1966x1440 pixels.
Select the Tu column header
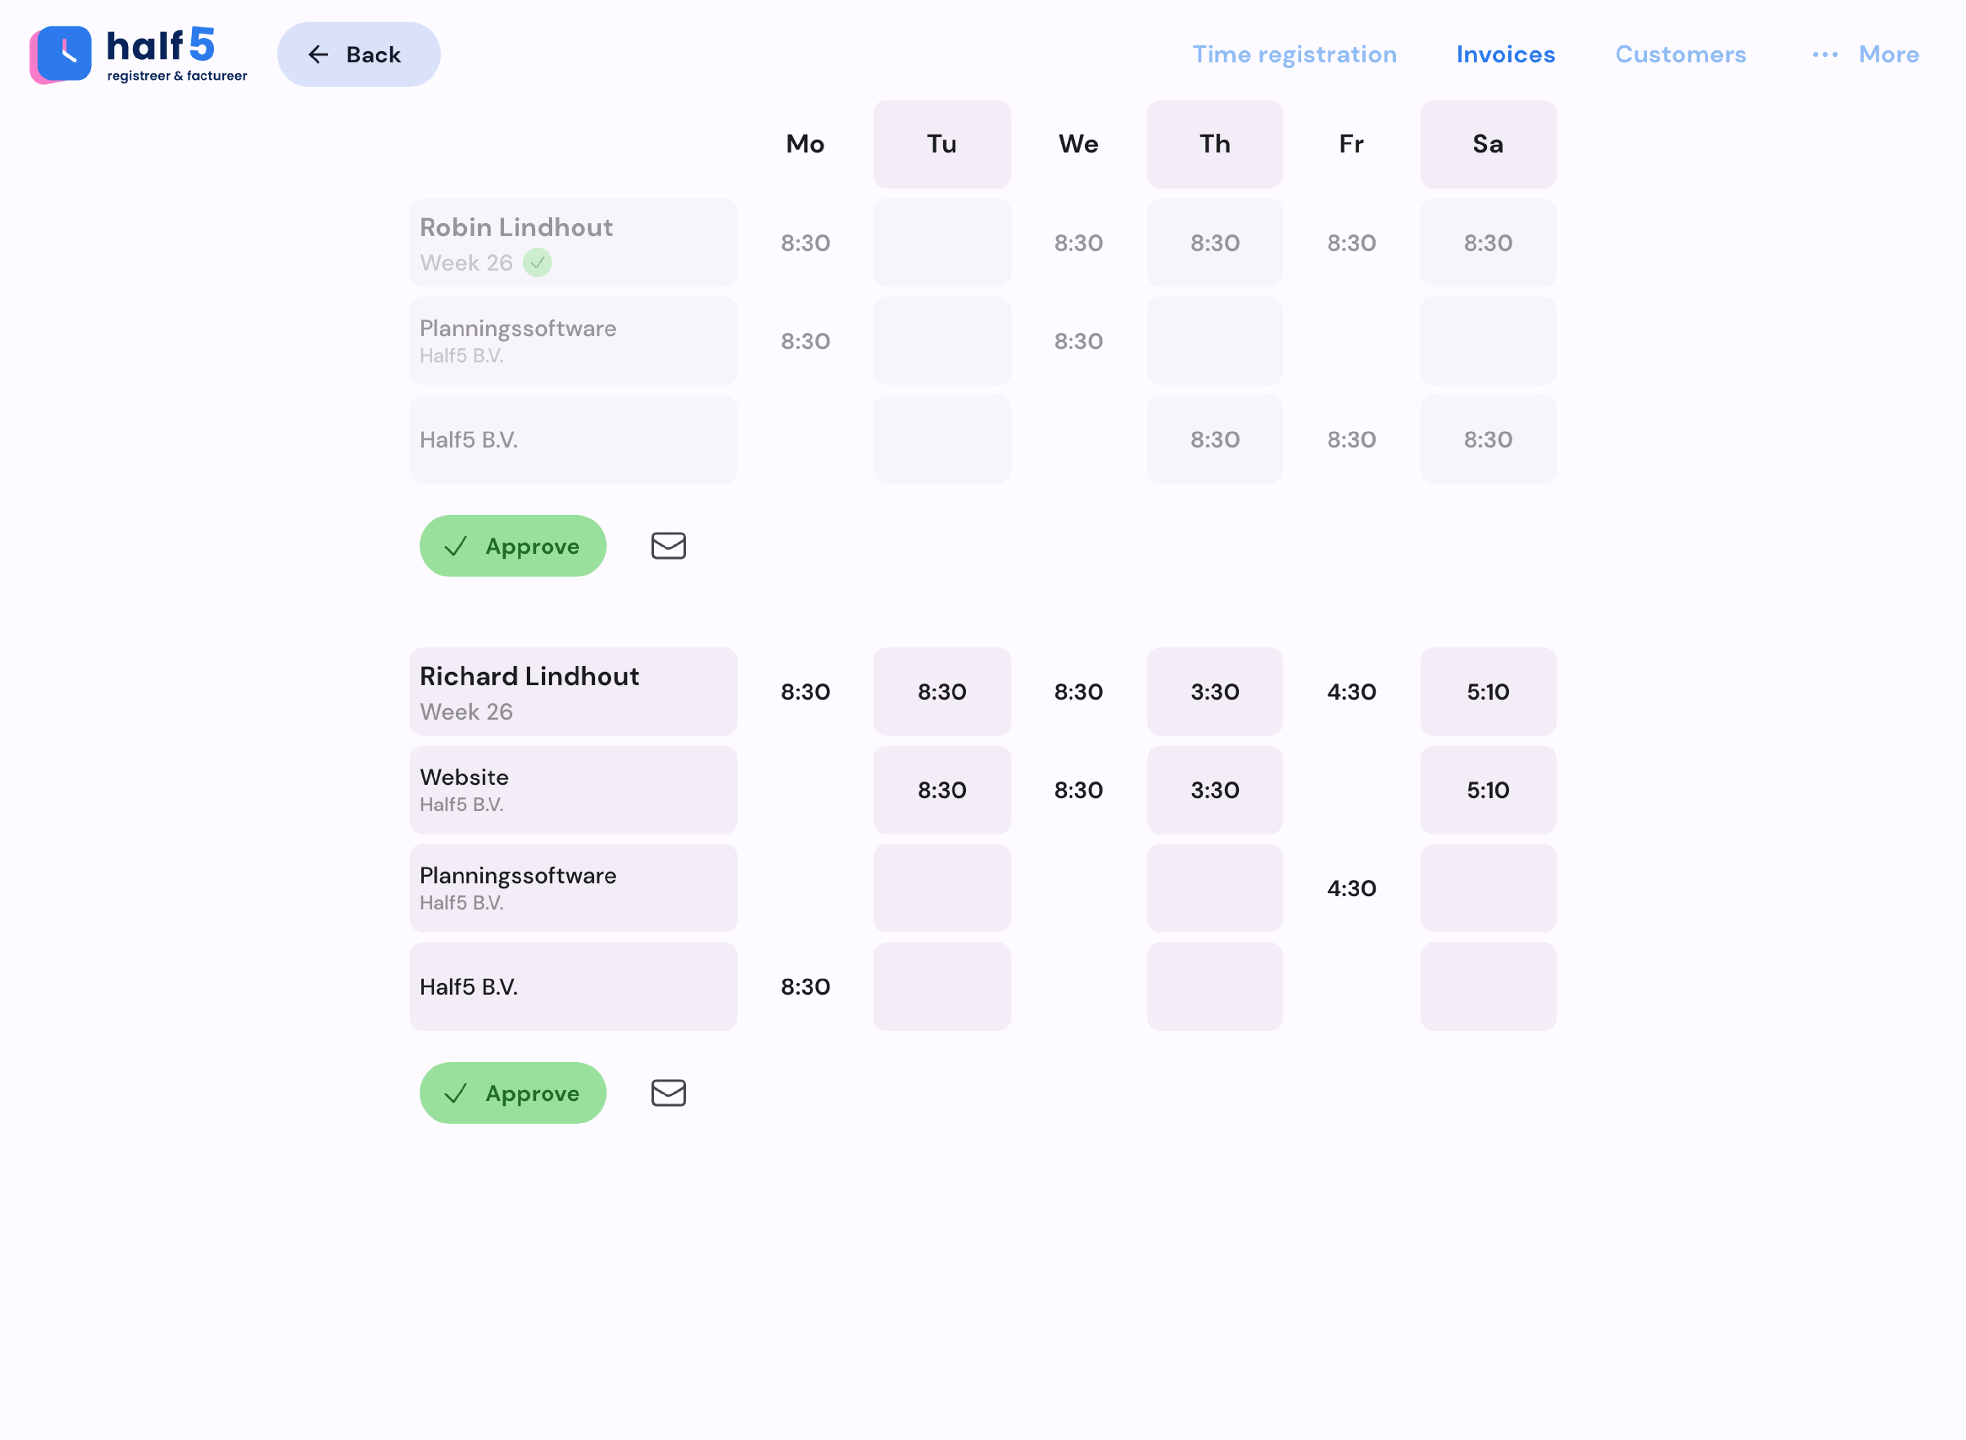point(942,144)
